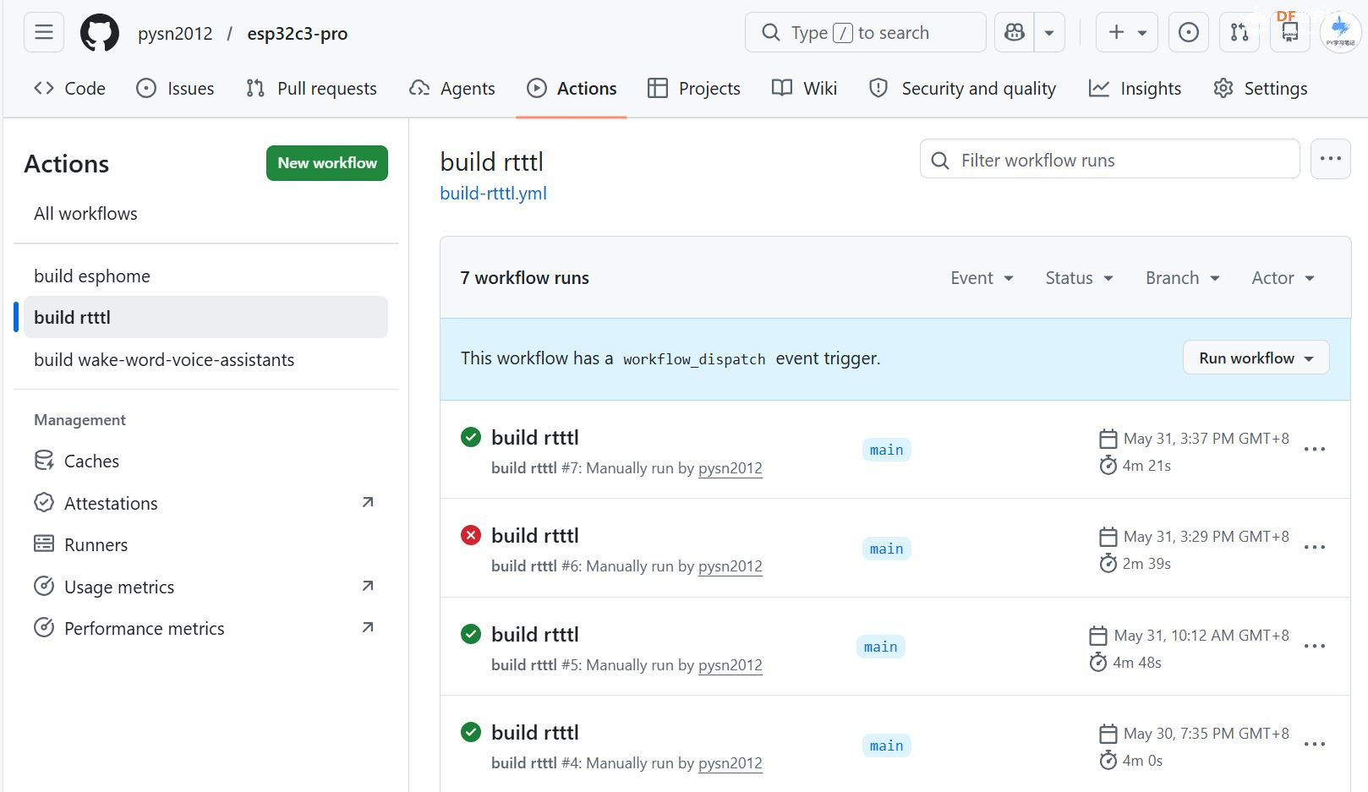Switch to the Code tab
1368x792 pixels.
(70, 88)
